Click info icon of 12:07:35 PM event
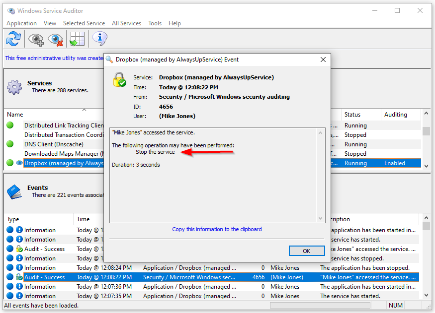This screenshot has width=435, height=313. (x=19, y=296)
